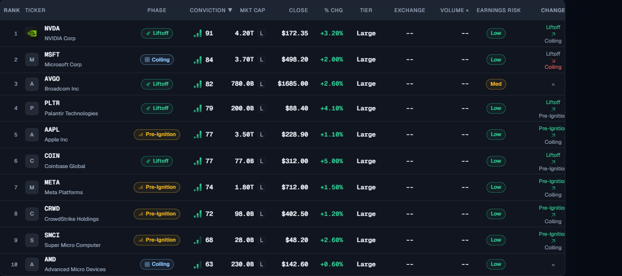Click the Liftoff phase badge for COIN

(157, 161)
